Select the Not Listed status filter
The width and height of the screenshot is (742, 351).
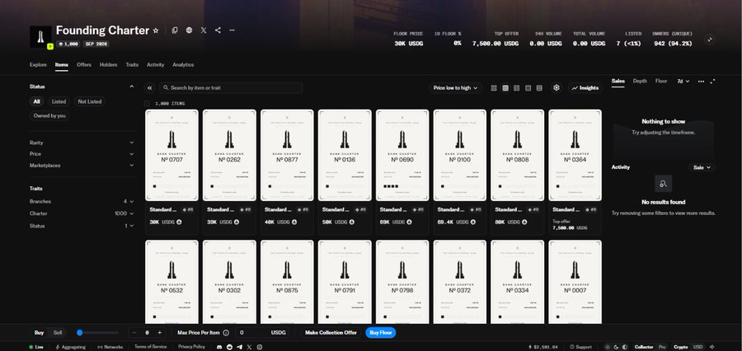click(90, 101)
